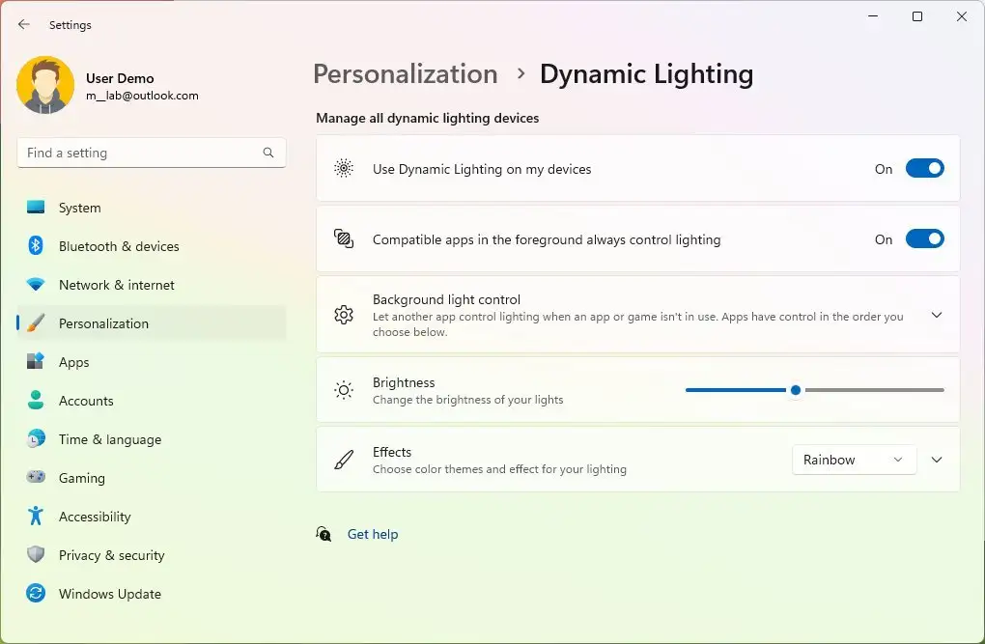The height and width of the screenshot is (644, 985).
Task: Click the Get help link
Action: (373, 534)
